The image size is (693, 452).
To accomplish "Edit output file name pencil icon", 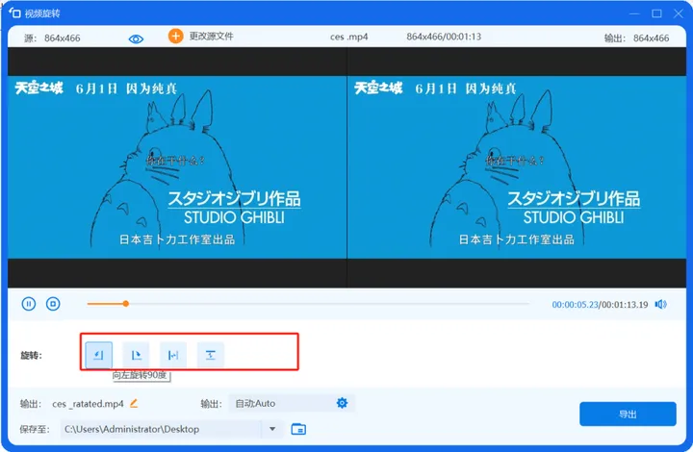I will [134, 403].
